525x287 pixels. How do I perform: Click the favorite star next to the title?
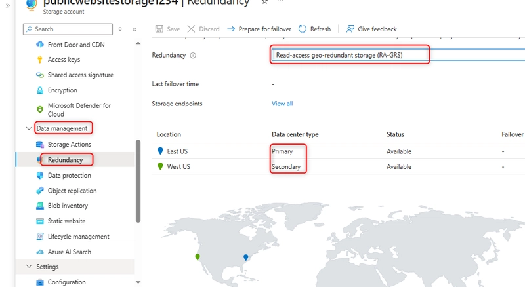(x=264, y=2)
